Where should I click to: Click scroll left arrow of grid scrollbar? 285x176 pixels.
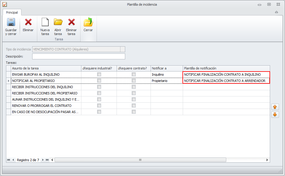(x=52, y=160)
